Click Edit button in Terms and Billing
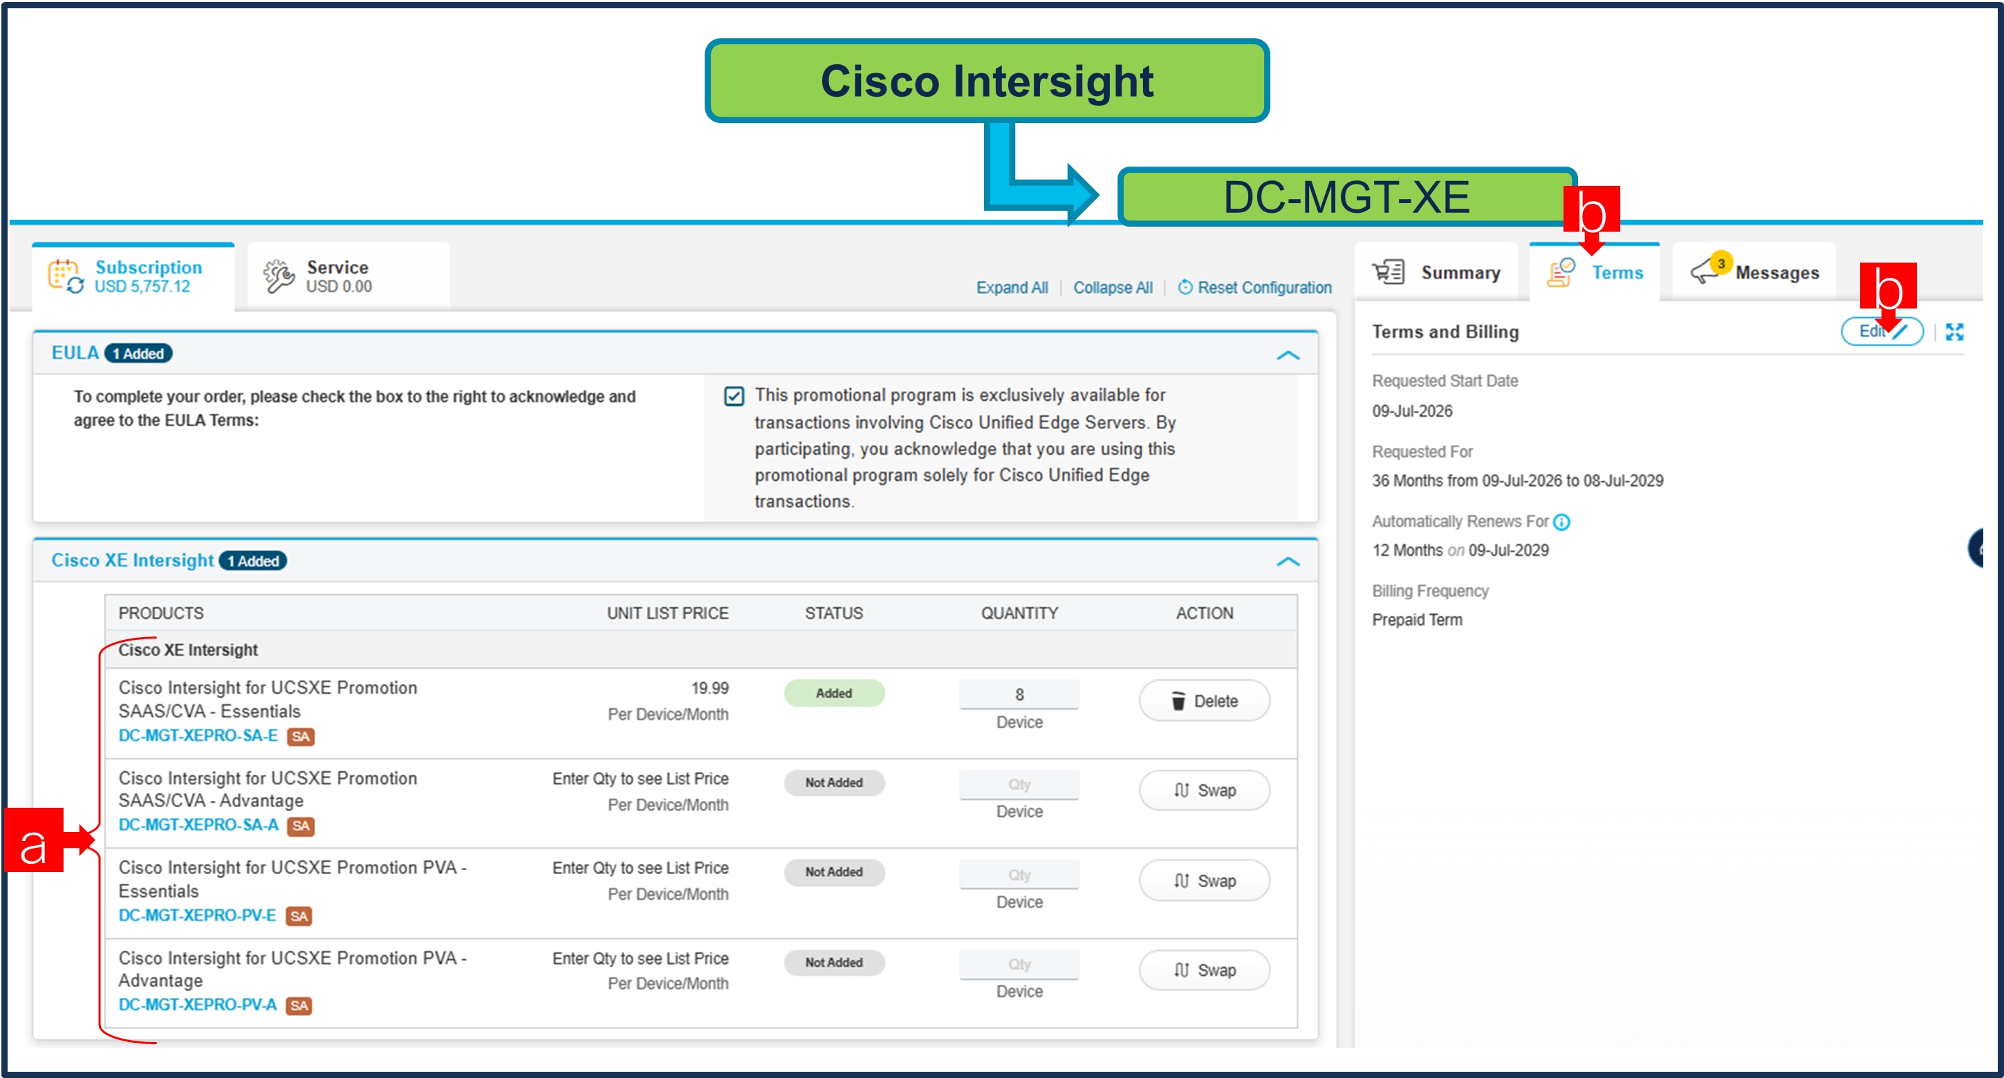This screenshot has height=1078, width=2004. pos(1881,331)
